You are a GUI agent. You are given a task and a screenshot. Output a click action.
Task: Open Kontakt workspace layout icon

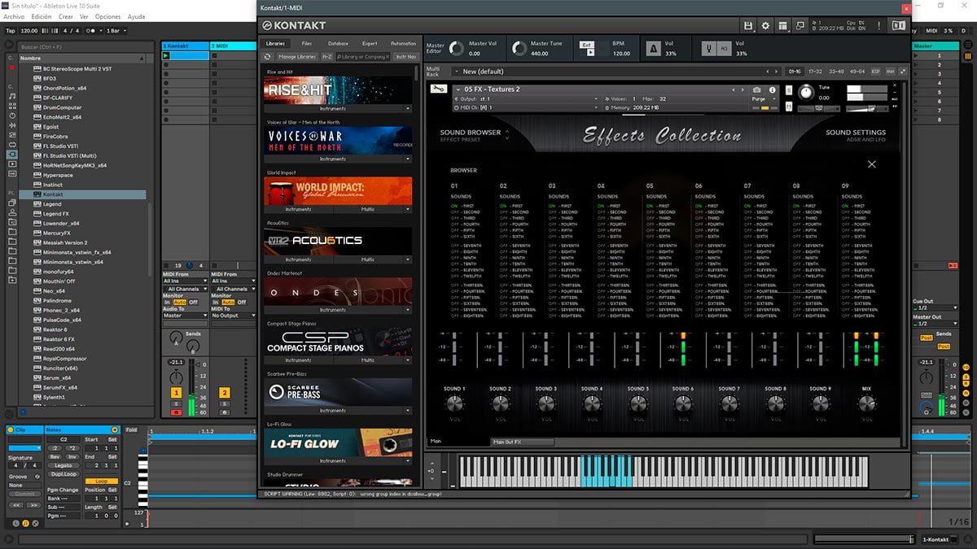click(782, 26)
